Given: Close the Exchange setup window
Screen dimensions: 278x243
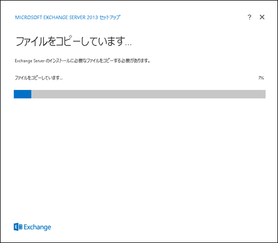Looking at the screenshot, I should tap(262, 17).
